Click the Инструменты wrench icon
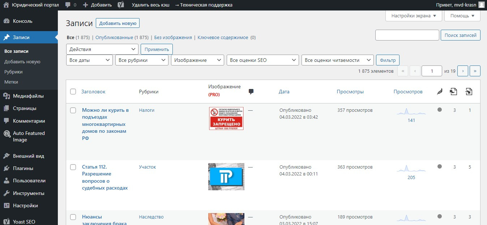The image size is (487, 225). click(7, 193)
